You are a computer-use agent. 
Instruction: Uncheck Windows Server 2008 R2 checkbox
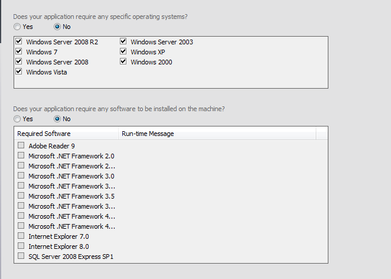coord(19,42)
